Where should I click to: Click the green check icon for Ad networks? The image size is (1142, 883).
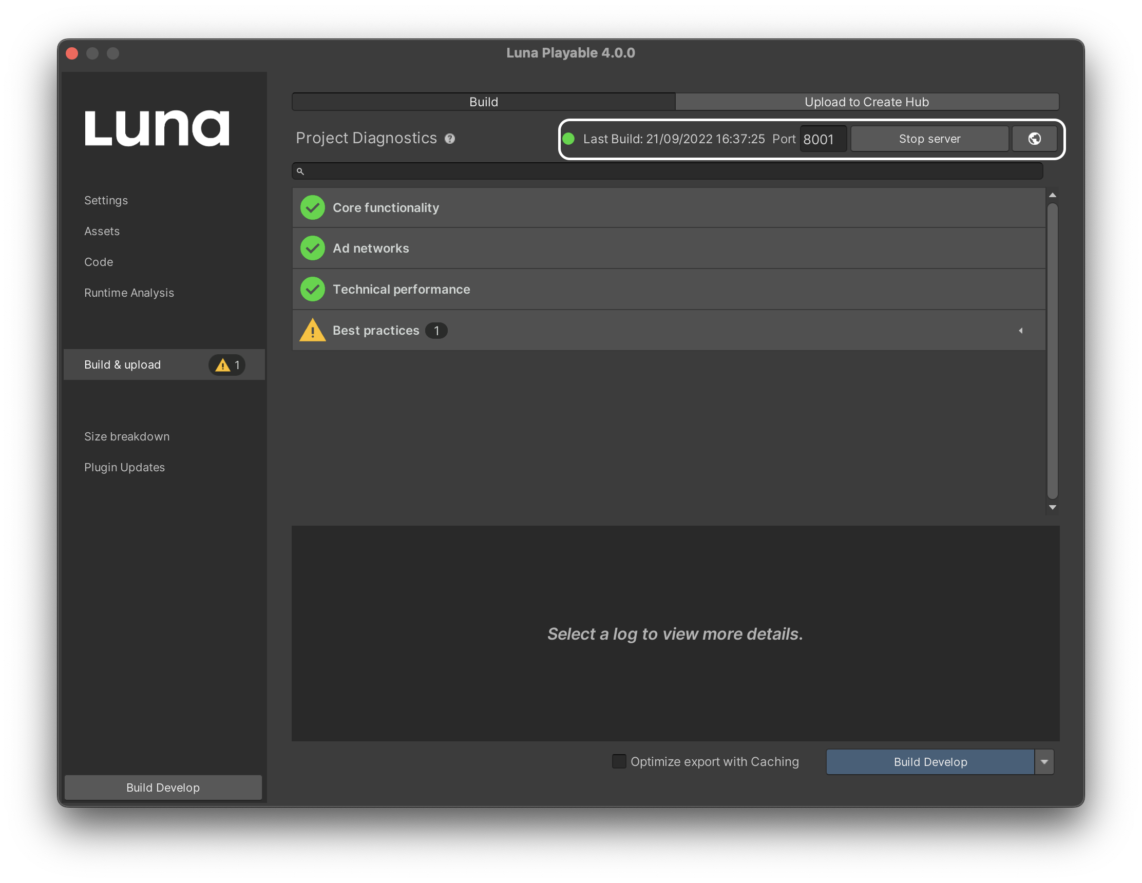point(312,248)
